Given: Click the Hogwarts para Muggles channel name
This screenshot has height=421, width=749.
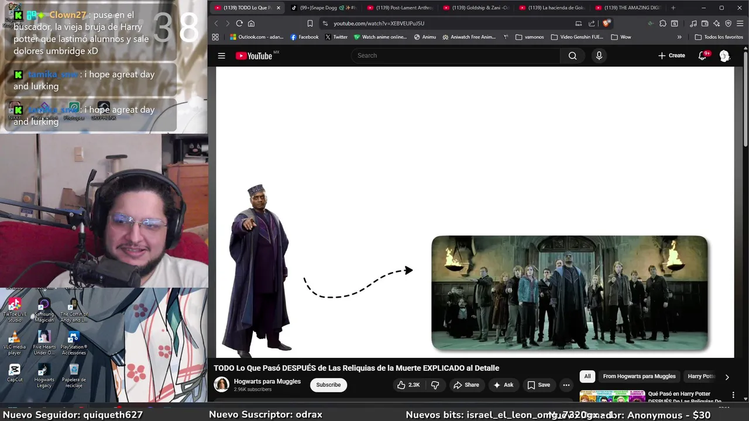Looking at the screenshot, I should pyautogui.click(x=267, y=381).
